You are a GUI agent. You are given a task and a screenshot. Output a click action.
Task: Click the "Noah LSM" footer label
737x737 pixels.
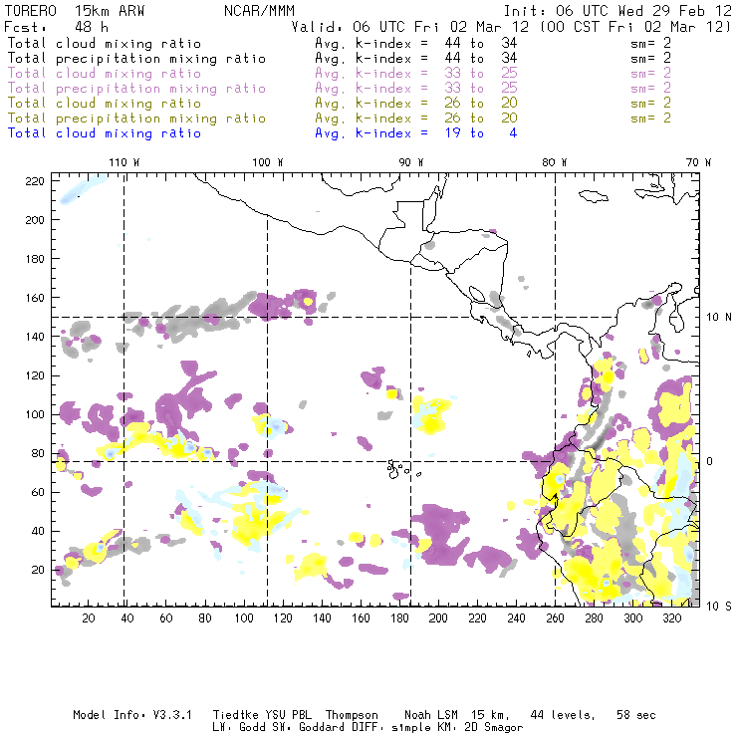click(x=431, y=715)
